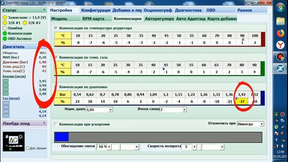Click the white Ошибки indicator circle
Image resolution: width=288 pixels, height=162 pixels.
pos(5,28)
